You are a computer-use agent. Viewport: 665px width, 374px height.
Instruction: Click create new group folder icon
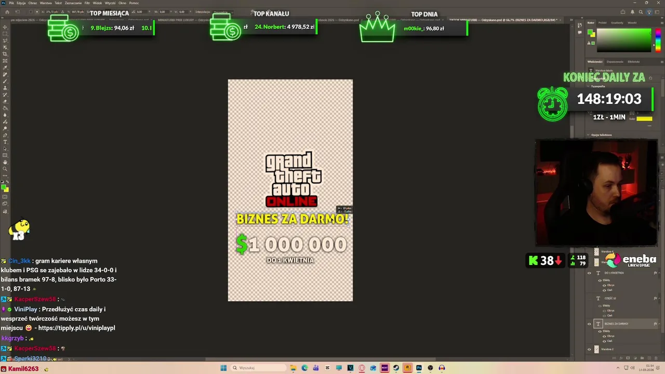(642, 358)
